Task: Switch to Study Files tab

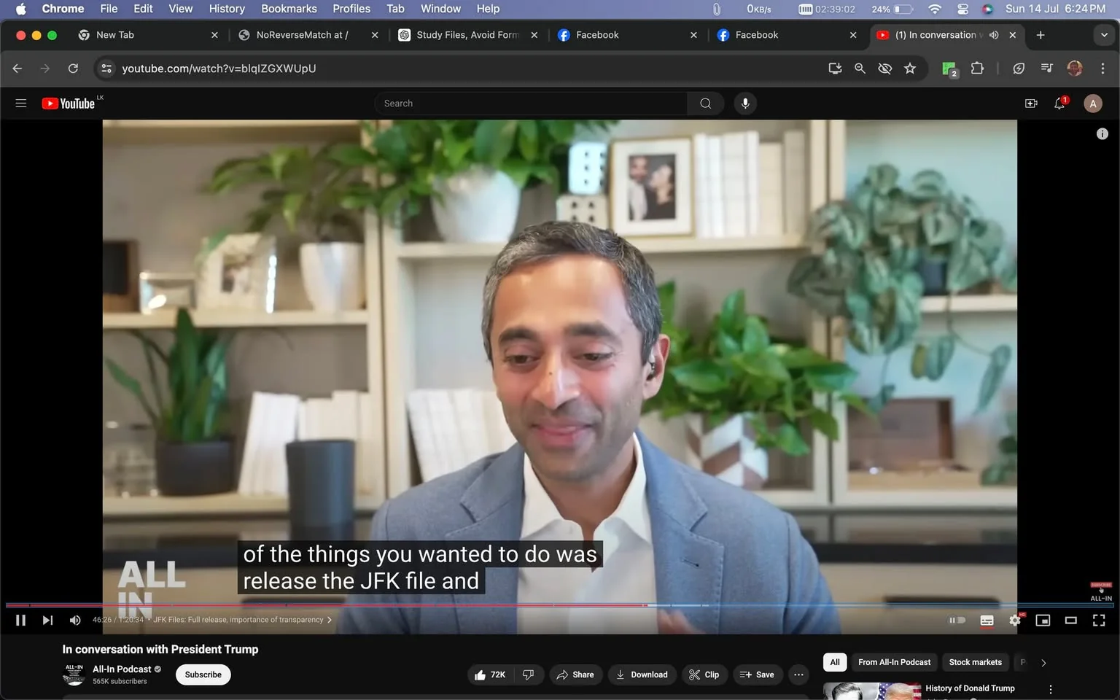Action: [467, 35]
